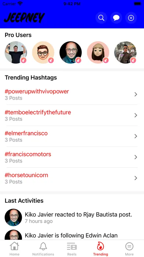This screenshot has height=257, width=144.
Task: Expand the #powerupwithvivopower chevron
Action: click(x=136, y=94)
